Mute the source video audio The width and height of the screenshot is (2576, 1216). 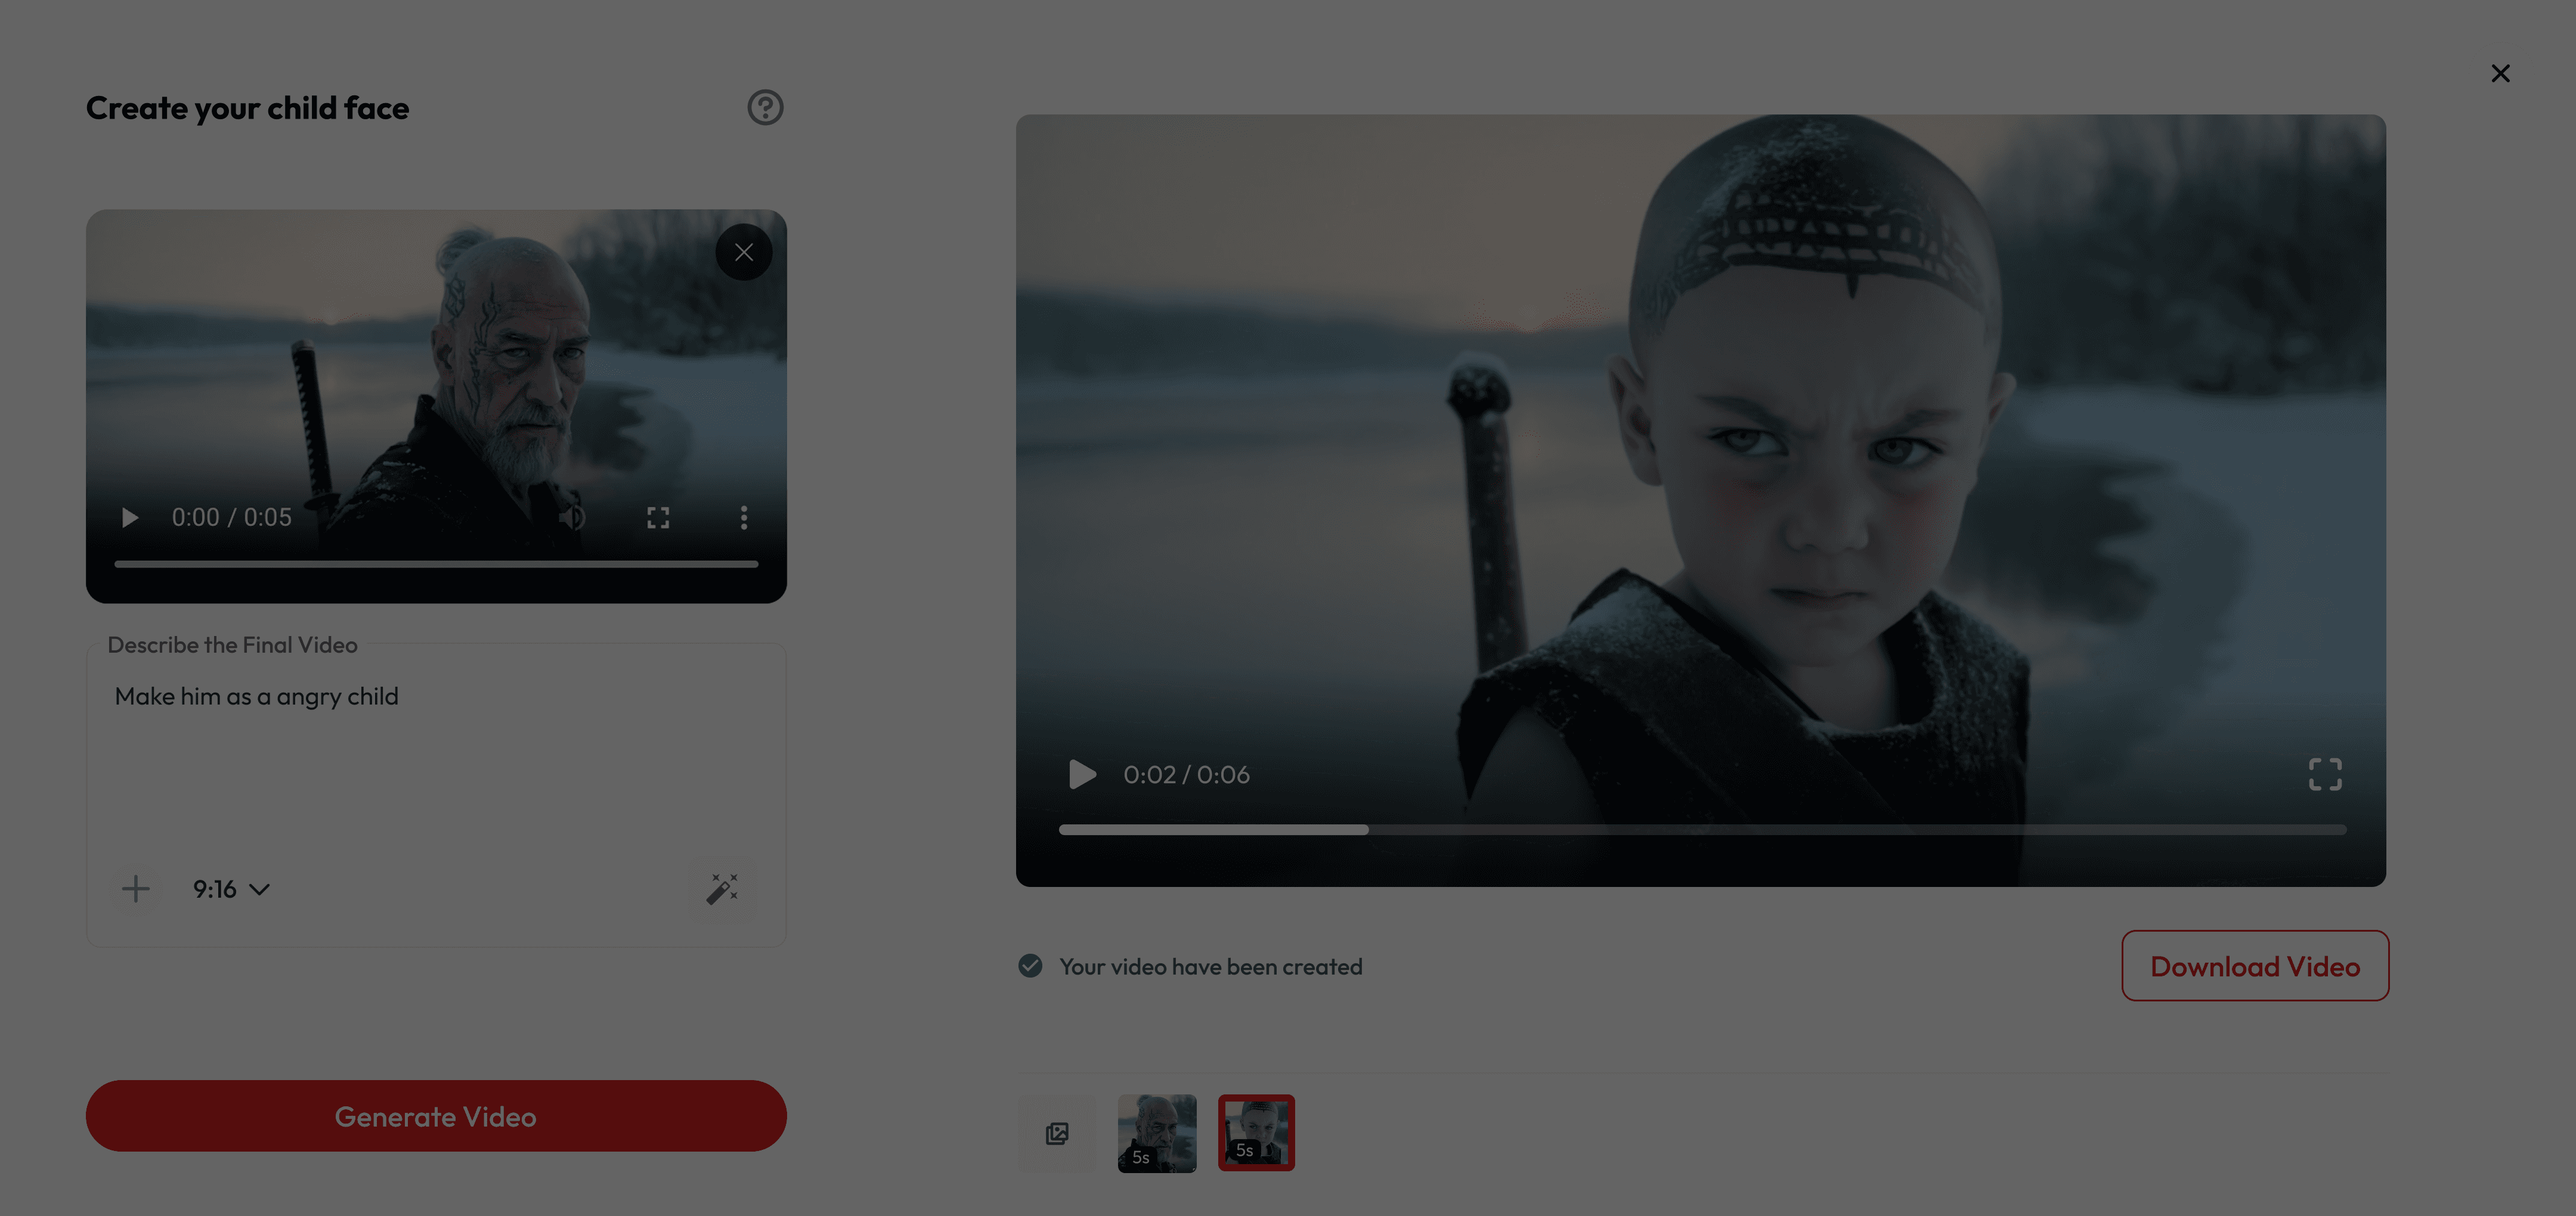coord(572,517)
